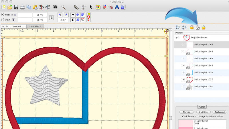Select the black arrow pointer tool
Image resolution: width=229 pixels, height=129 pixels.
point(91,7)
